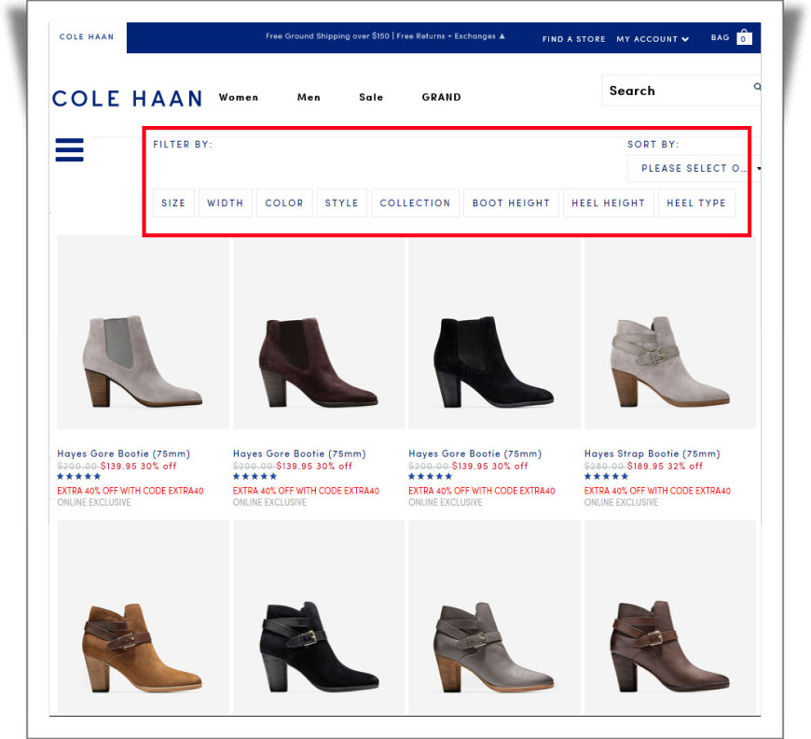Viewport: 811px width, 739px height.
Task: Click the black Hayes Gore Bootie title link
Action: click(x=474, y=453)
